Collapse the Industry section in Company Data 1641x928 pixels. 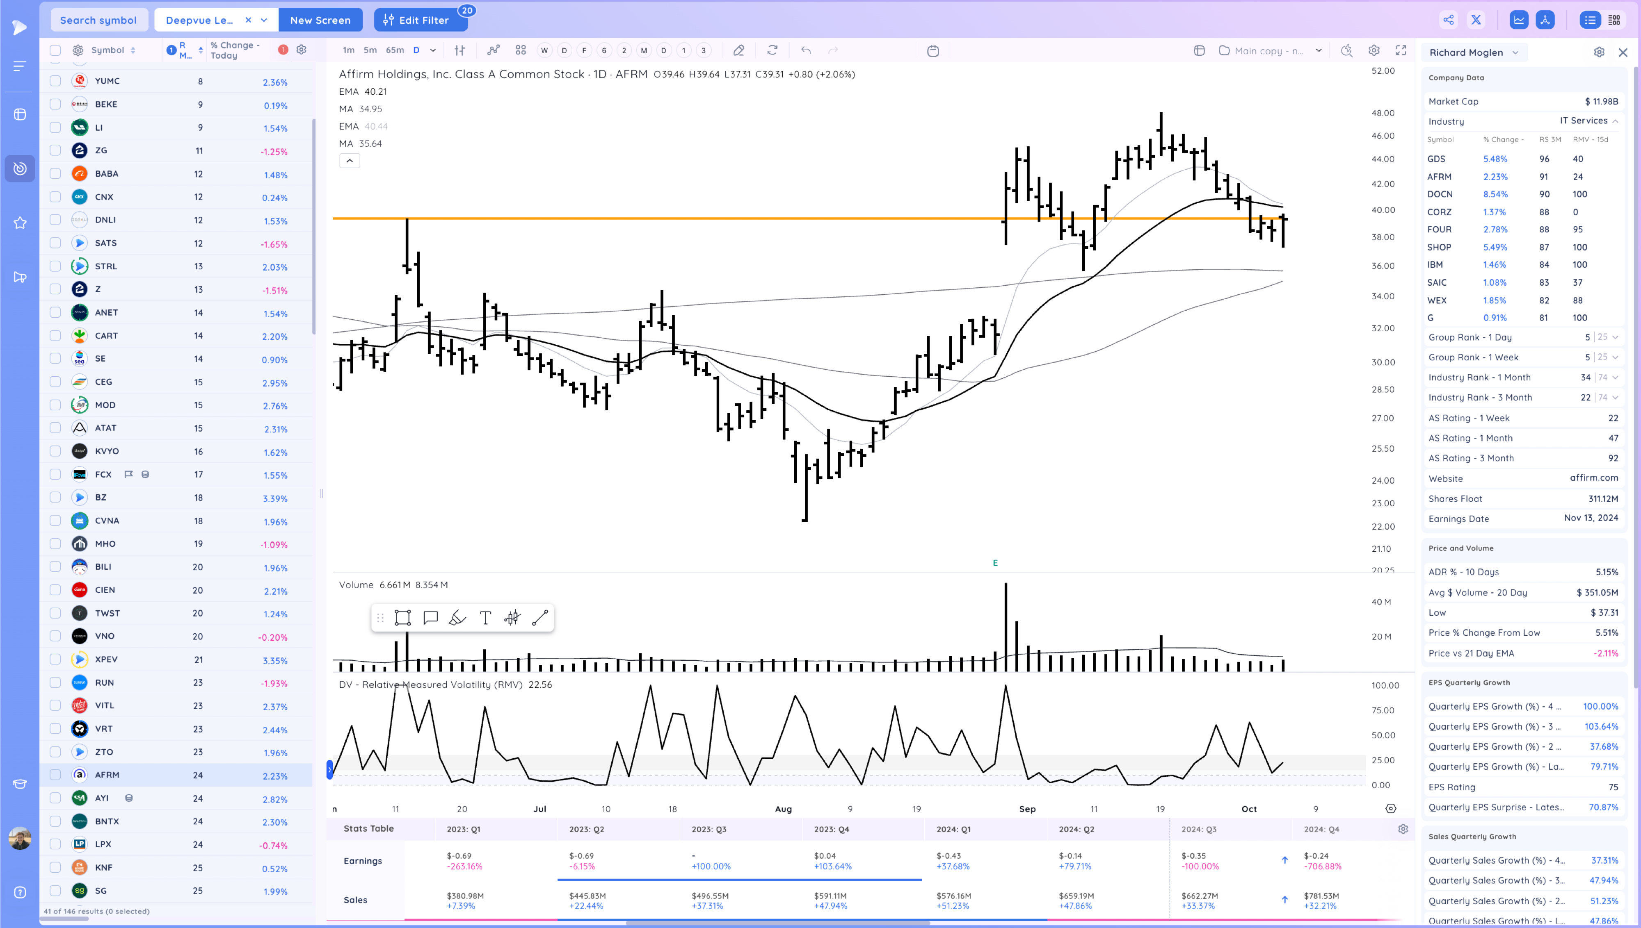coord(1616,121)
